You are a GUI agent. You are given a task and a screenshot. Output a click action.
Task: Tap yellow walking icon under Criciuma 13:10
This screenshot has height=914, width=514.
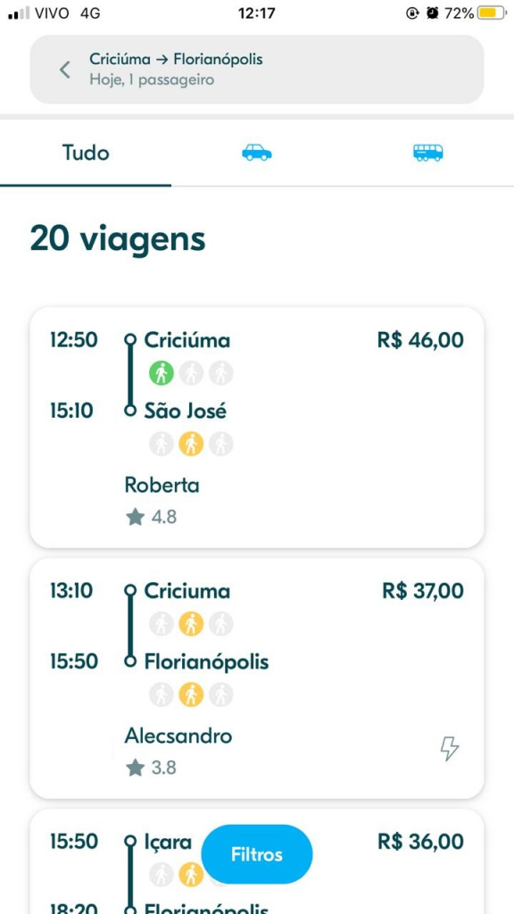191,624
